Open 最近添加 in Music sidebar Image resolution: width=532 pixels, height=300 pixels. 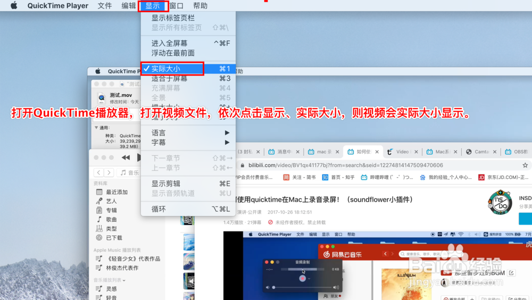(117, 192)
